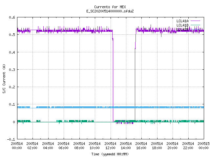210x157 pixels.
Task: Click the light blue LCL42B trace near 0.08 A
Action: (x=111, y=107)
